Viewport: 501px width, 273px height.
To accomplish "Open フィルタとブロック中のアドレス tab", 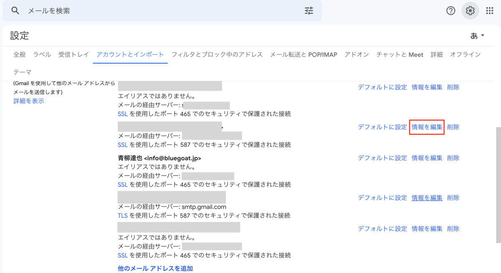I will pyautogui.click(x=217, y=55).
